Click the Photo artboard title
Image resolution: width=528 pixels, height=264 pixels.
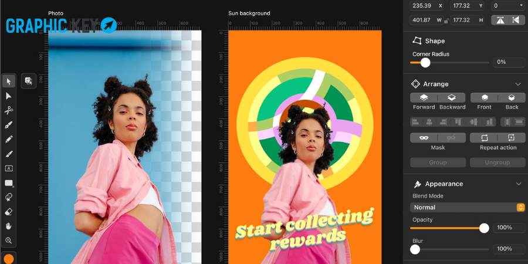[x=56, y=13]
